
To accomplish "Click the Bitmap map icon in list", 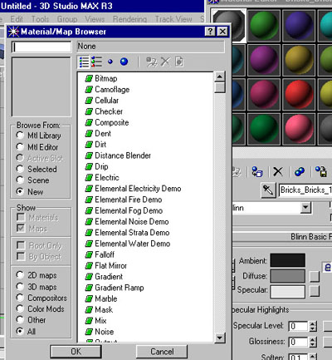I will click(x=89, y=78).
